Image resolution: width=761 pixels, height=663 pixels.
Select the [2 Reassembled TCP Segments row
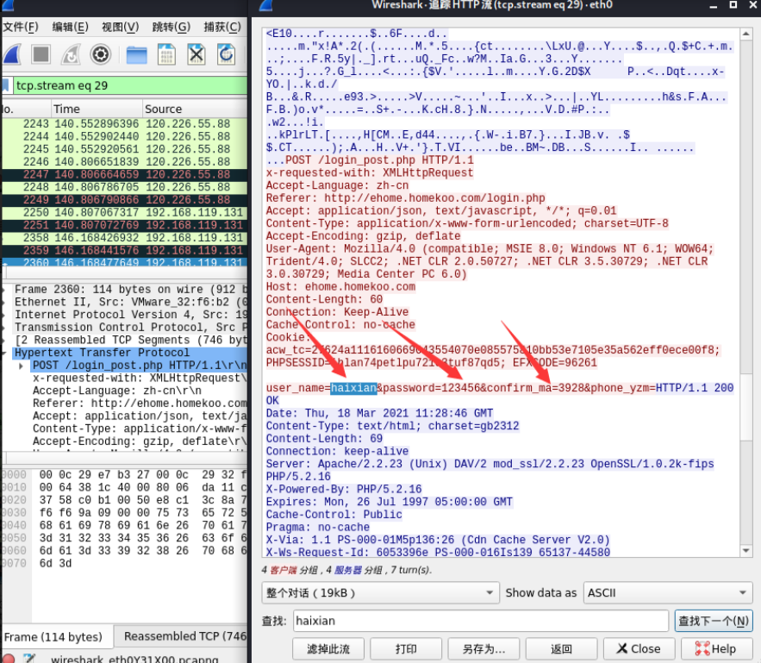click(x=125, y=340)
